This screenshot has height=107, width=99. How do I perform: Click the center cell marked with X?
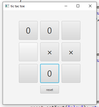pos(50,52)
